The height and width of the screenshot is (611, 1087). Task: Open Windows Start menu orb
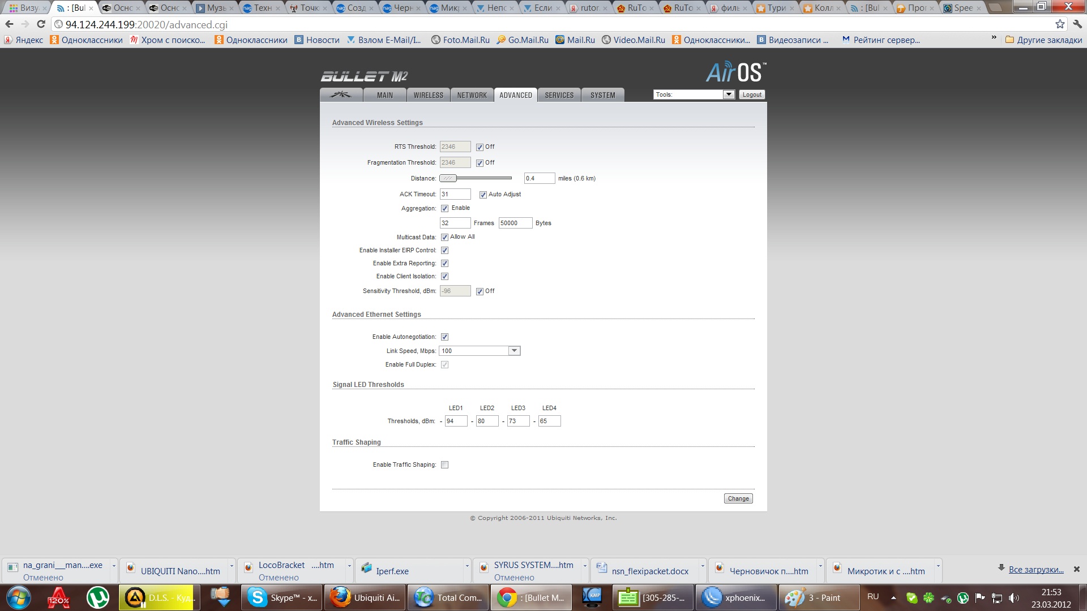point(19,597)
